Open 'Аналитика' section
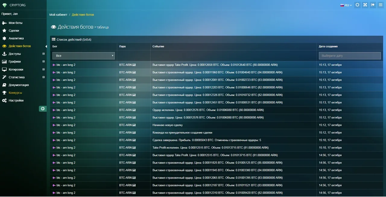This screenshot has width=386, height=197. tap(16, 38)
